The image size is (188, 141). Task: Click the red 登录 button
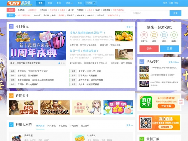pyautogui.click(x=149, y=49)
